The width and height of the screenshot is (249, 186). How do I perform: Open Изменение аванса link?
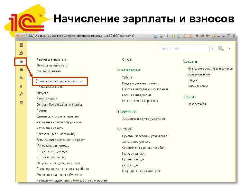click(x=50, y=128)
